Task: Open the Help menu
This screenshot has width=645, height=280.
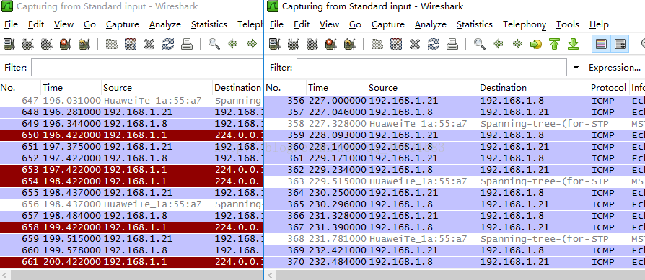Action: coord(599,24)
